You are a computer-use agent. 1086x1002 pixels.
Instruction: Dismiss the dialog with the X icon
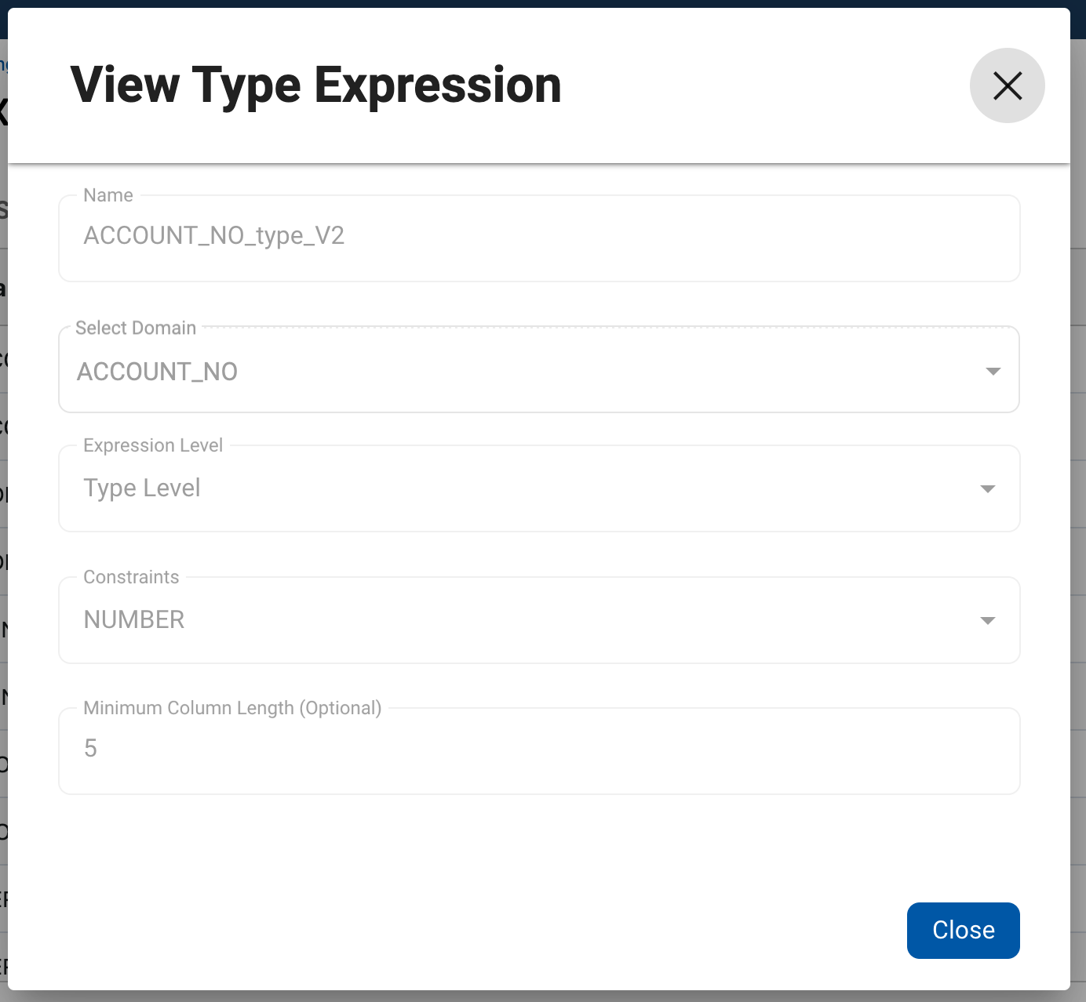point(1007,85)
